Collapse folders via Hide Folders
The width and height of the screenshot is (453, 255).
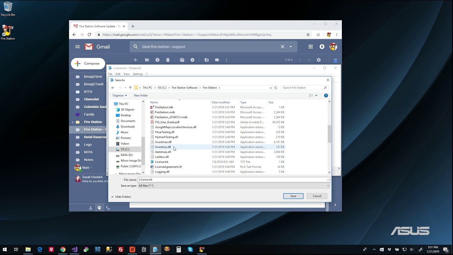(x=121, y=197)
